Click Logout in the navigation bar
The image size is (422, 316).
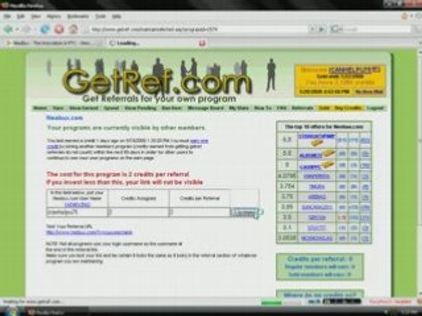pyautogui.click(x=375, y=108)
